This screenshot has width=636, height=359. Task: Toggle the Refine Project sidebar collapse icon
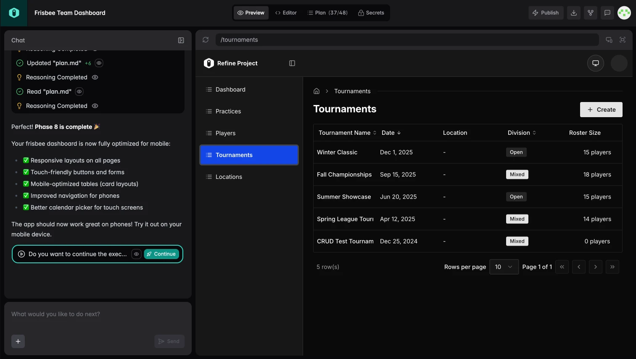pos(292,63)
